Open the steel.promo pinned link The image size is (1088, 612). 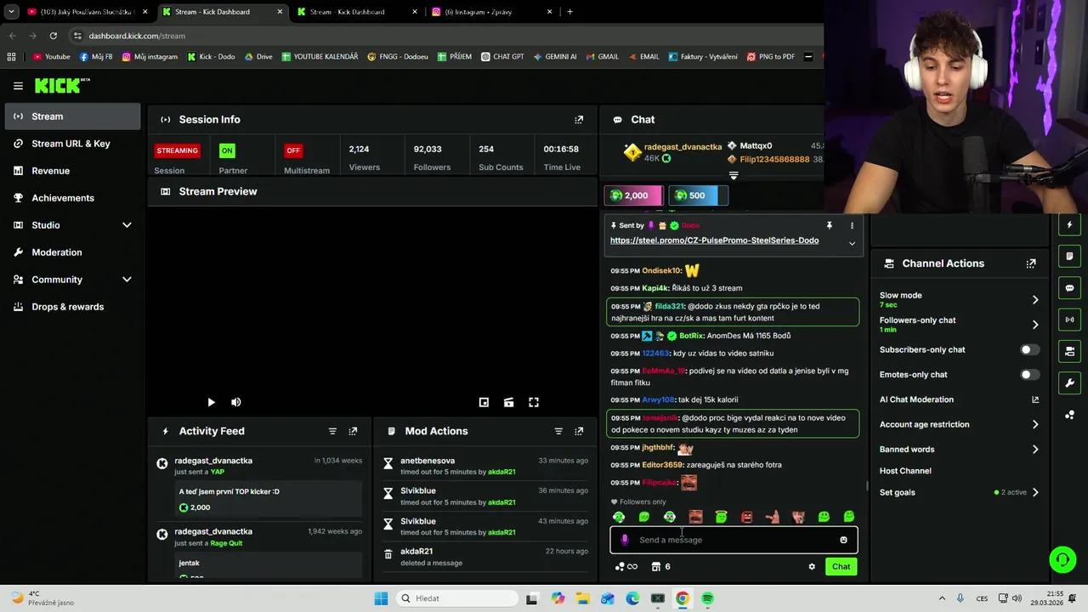click(x=714, y=241)
